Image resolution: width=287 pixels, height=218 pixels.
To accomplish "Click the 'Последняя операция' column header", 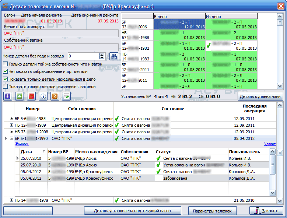I will click(x=255, y=109).
